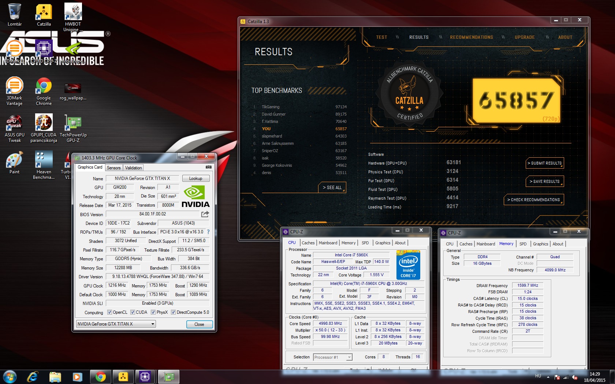The height and width of the screenshot is (384, 615).
Task: Click SUBMIT RESULTS in Catzilla
Action: coord(544,163)
